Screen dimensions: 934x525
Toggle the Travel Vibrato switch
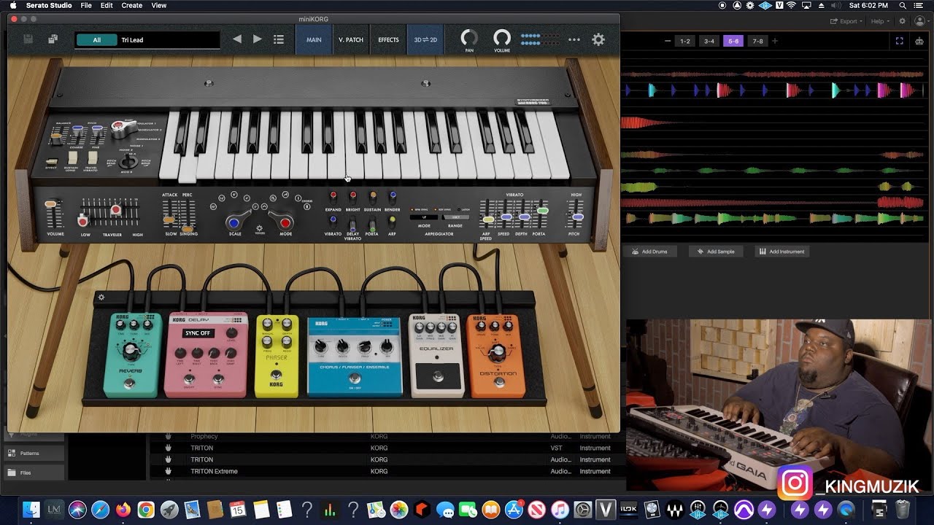(x=93, y=157)
